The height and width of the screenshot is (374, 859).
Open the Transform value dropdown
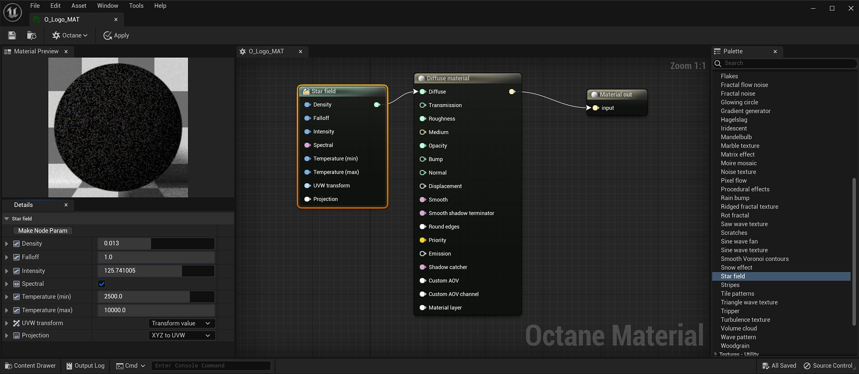(182, 323)
